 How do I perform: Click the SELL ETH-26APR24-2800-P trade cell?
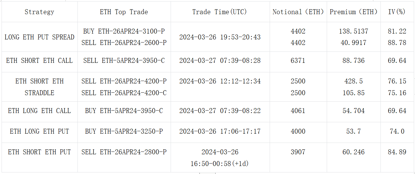coord(124,152)
